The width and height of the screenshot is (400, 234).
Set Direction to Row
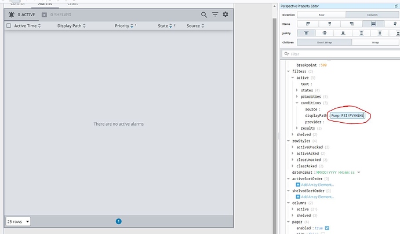pos(321,15)
